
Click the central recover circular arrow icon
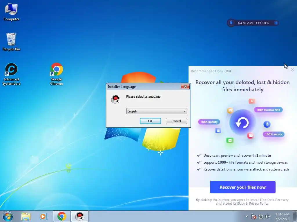(242, 123)
